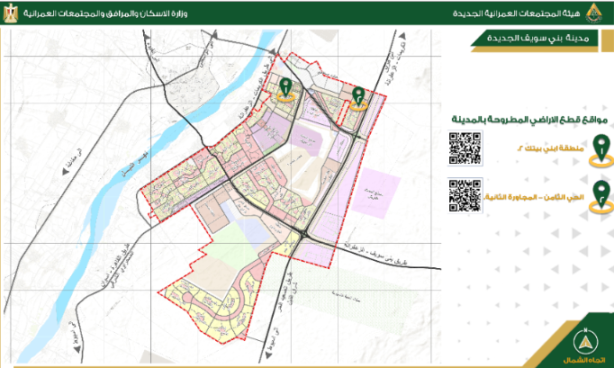614x368 pixels.
Task: Click the QR code for الحي الثامن المجاورة الثانية
Action: pyautogui.click(x=465, y=195)
